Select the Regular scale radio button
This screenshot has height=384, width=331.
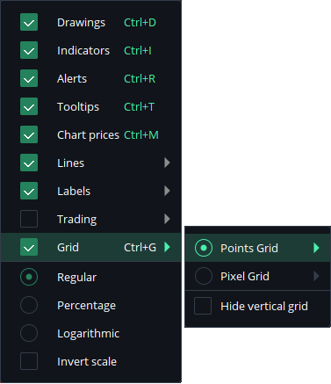pyautogui.click(x=29, y=277)
